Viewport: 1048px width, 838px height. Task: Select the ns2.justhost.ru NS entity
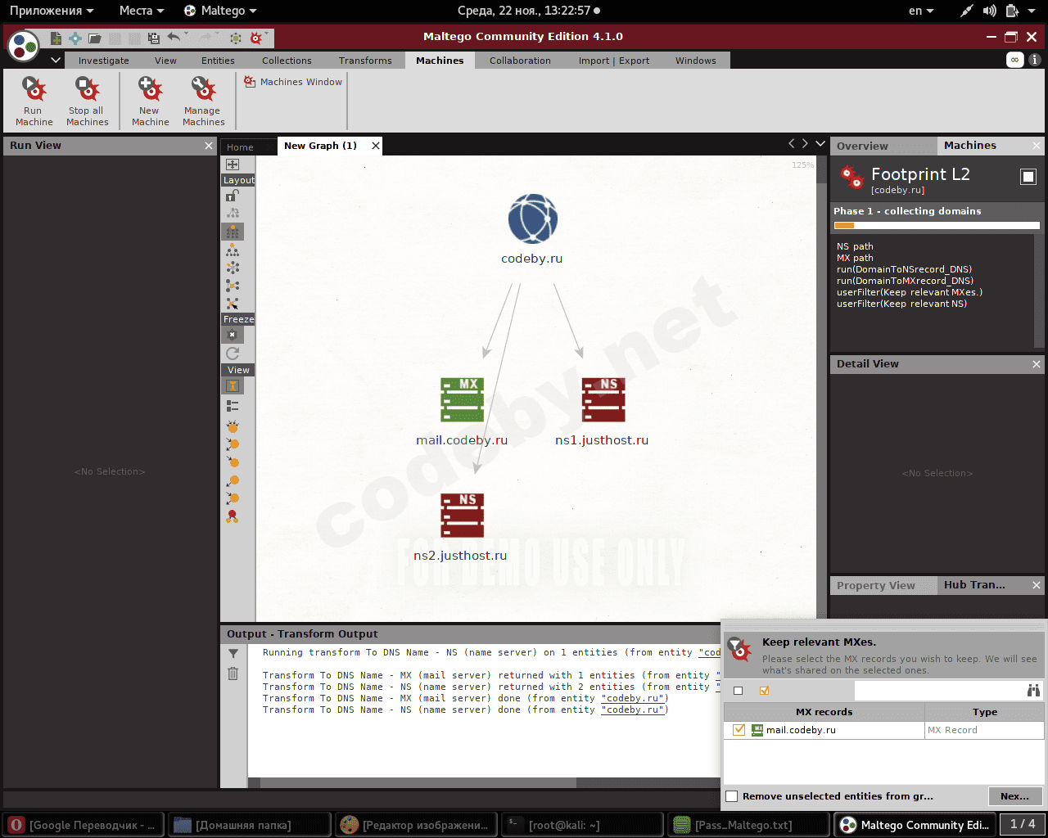click(461, 527)
